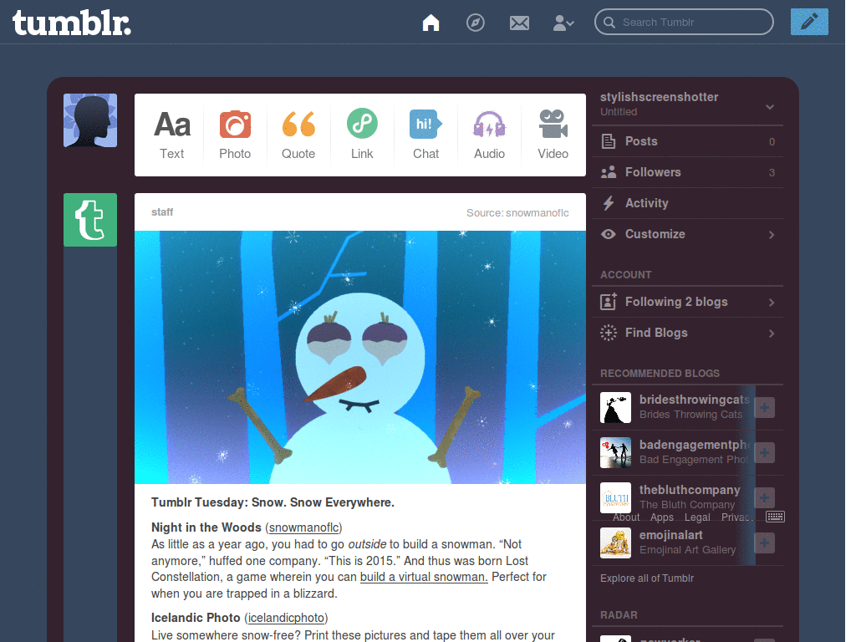Focus the Search Tumblr field

[x=684, y=22]
